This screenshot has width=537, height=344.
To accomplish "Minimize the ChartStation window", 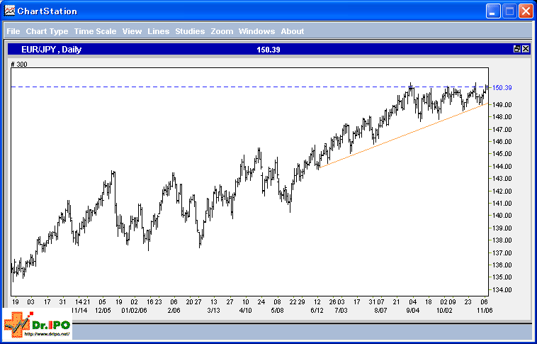I will 493,11.
